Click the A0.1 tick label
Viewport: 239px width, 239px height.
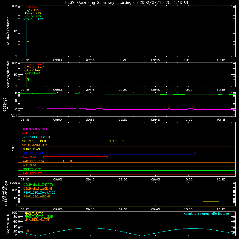coord(14,116)
